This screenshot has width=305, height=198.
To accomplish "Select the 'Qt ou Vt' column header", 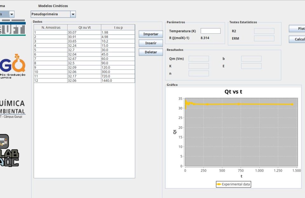I will tap(84, 28).
